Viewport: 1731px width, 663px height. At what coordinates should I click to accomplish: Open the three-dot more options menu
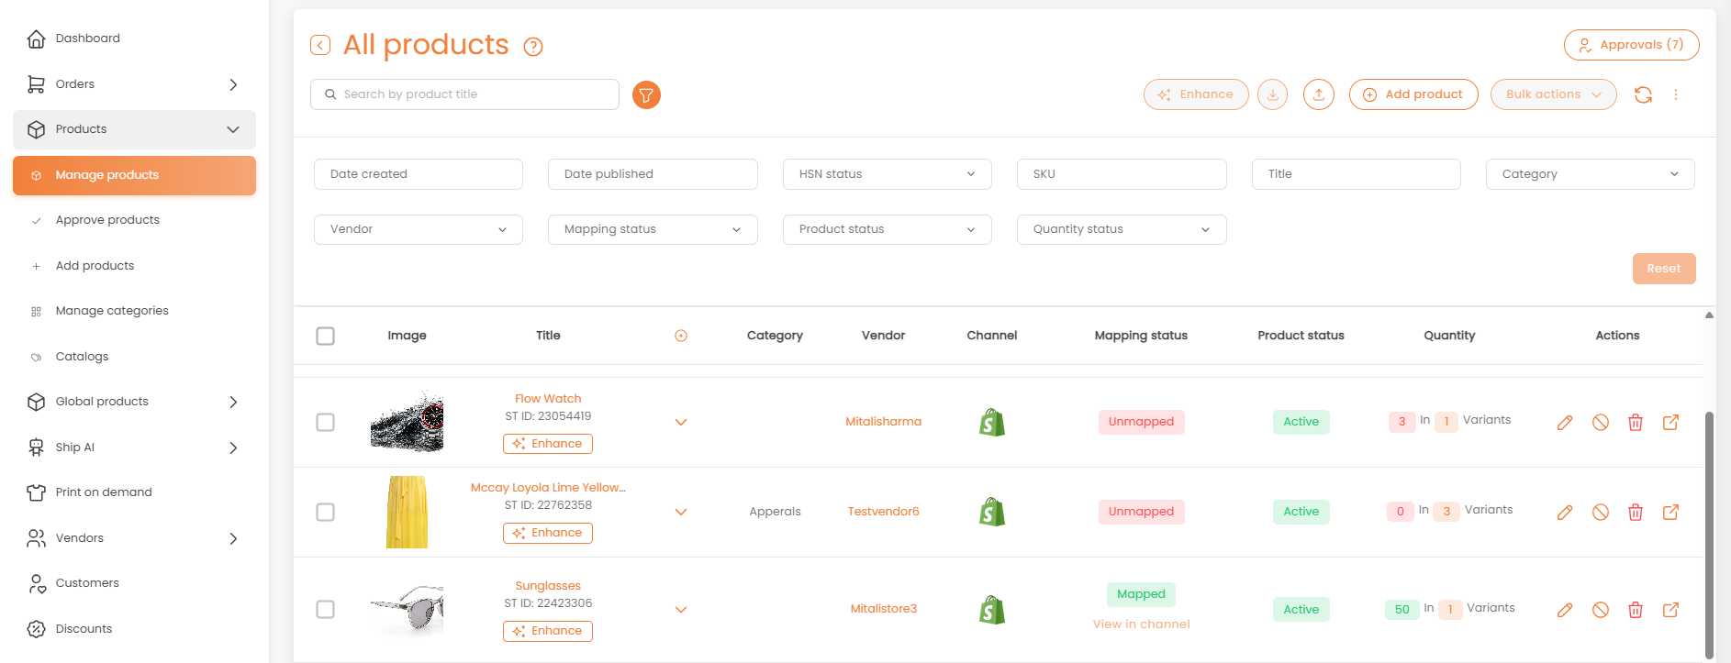click(x=1676, y=94)
